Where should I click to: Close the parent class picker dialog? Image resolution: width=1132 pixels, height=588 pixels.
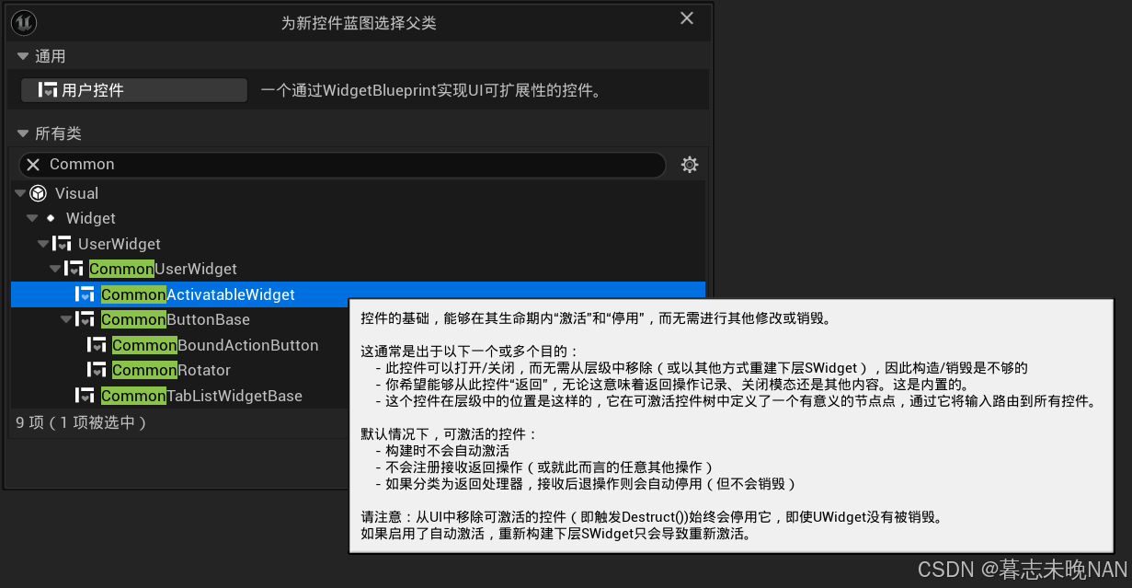[686, 18]
